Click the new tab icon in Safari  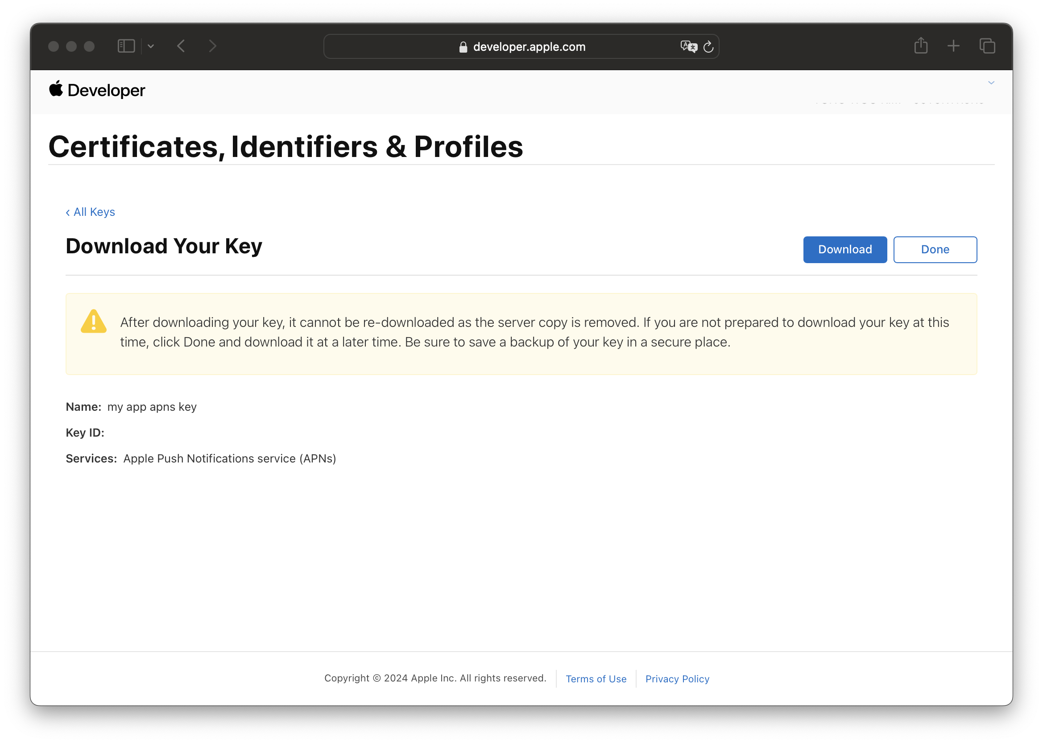coord(954,46)
